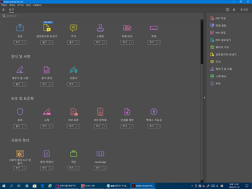This screenshot has width=252, height=189.
Task: Click the 추가 button under PDF 표준
Action: 71,126
